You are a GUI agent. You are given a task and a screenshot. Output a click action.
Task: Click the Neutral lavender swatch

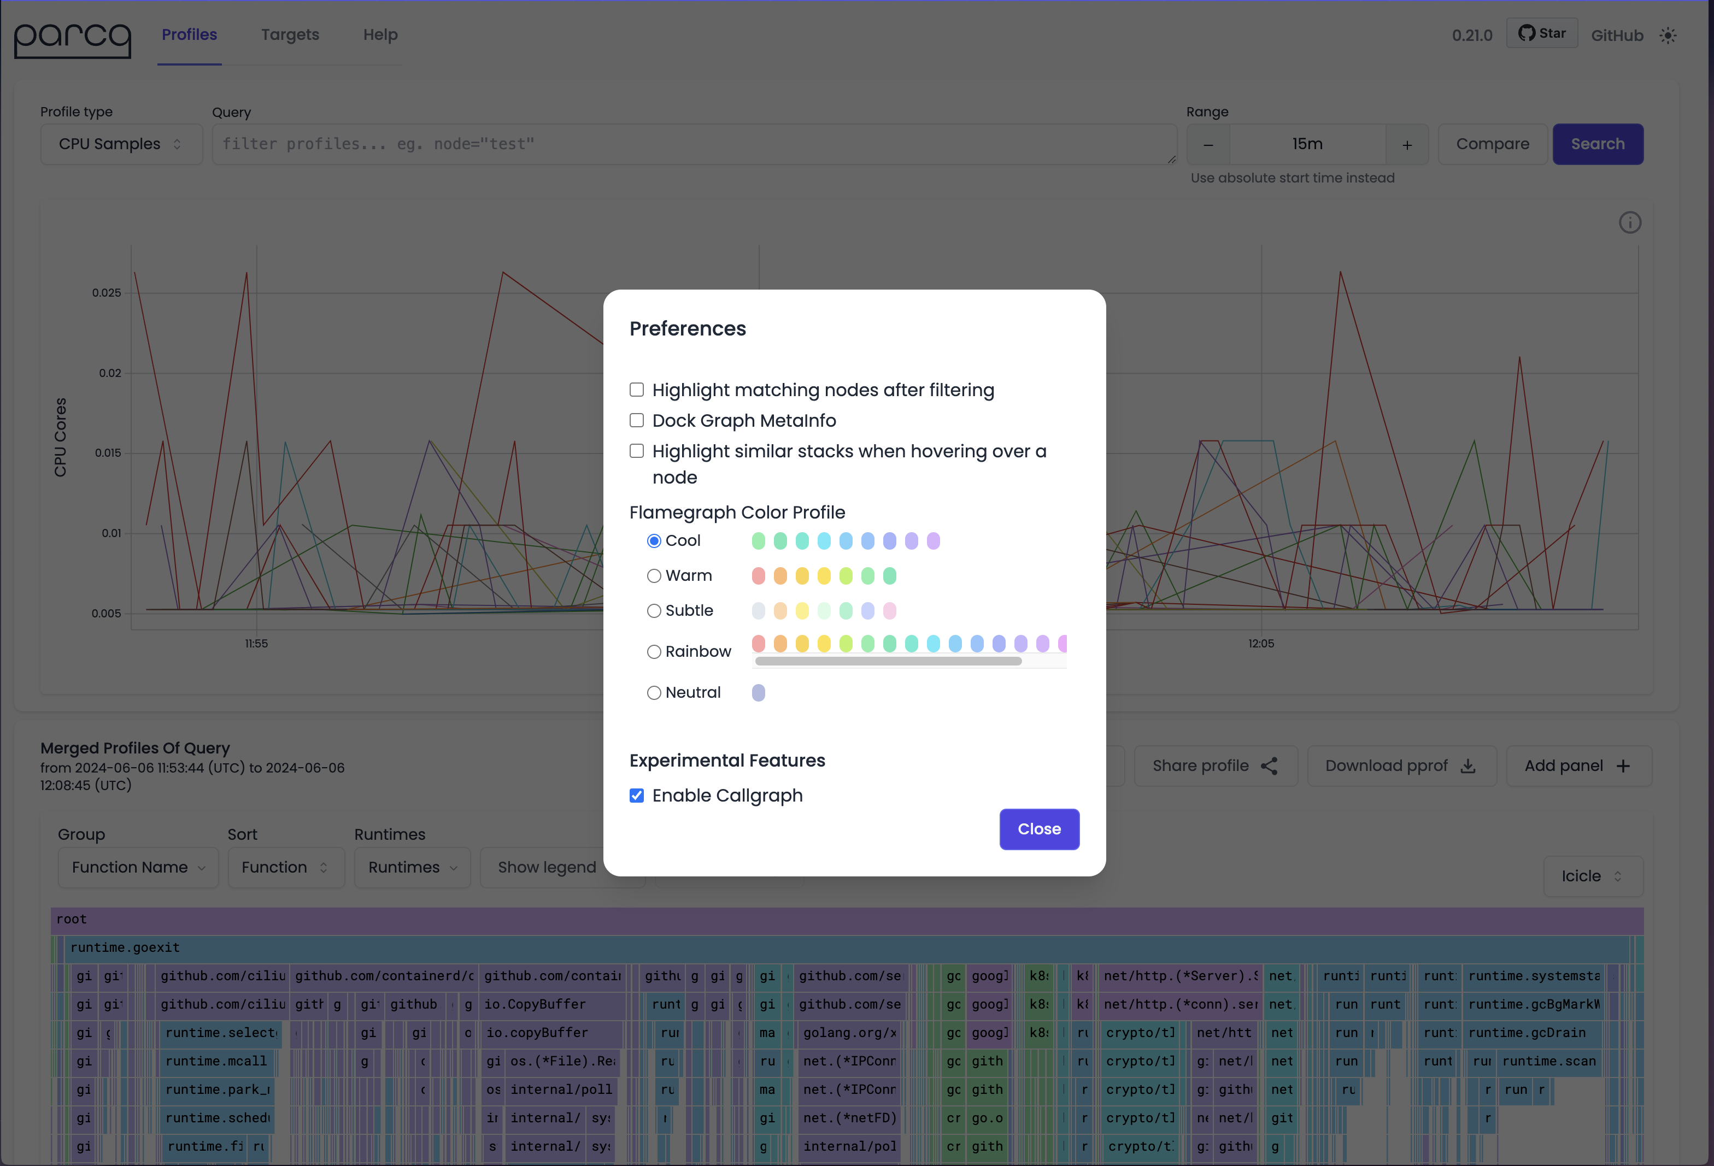[x=758, y=692]
